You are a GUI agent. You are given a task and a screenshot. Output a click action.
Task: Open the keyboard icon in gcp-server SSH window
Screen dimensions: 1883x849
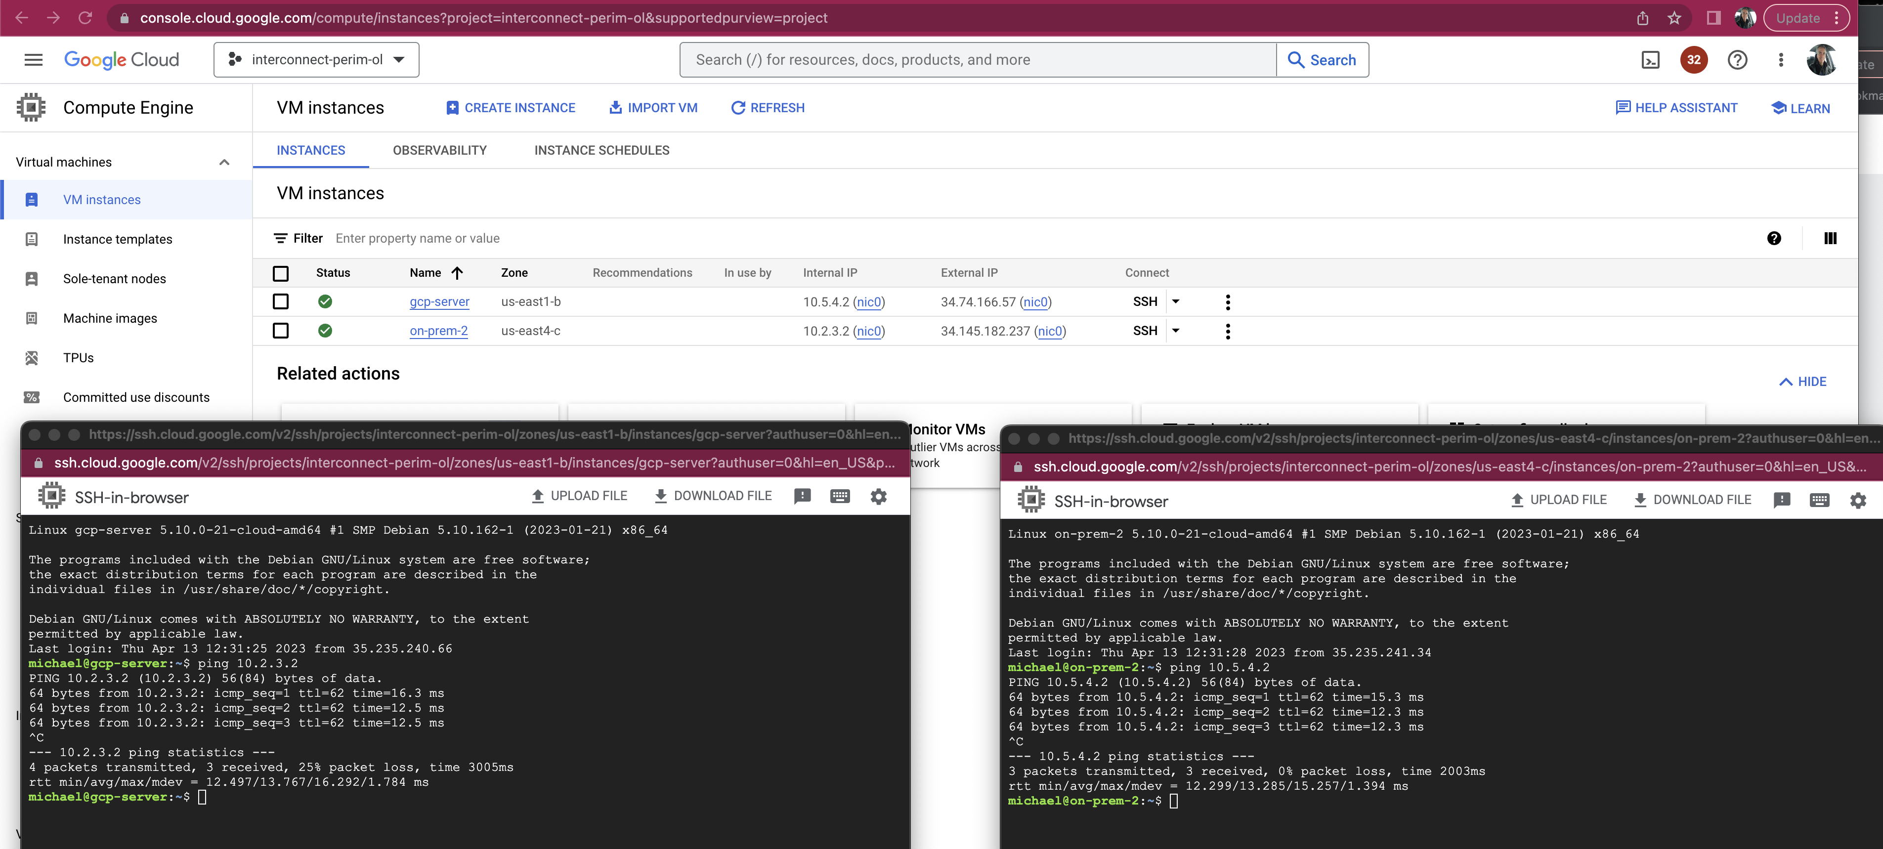[839, 496]
